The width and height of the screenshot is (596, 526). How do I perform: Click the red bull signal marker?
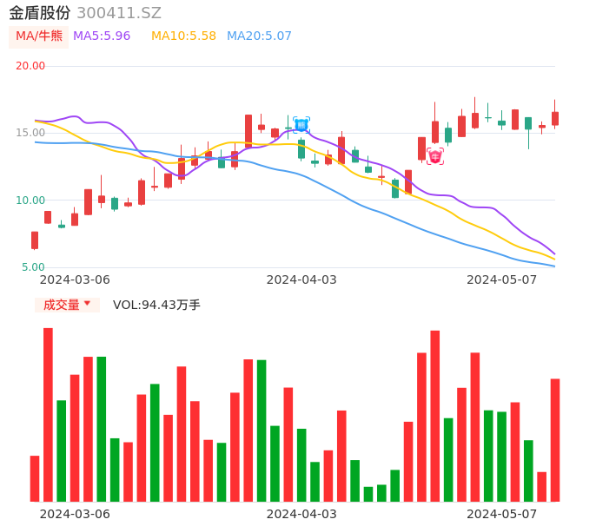(x=435, y=156)
